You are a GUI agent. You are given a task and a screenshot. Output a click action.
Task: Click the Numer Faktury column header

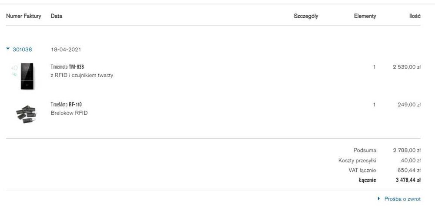click(23, 16)
